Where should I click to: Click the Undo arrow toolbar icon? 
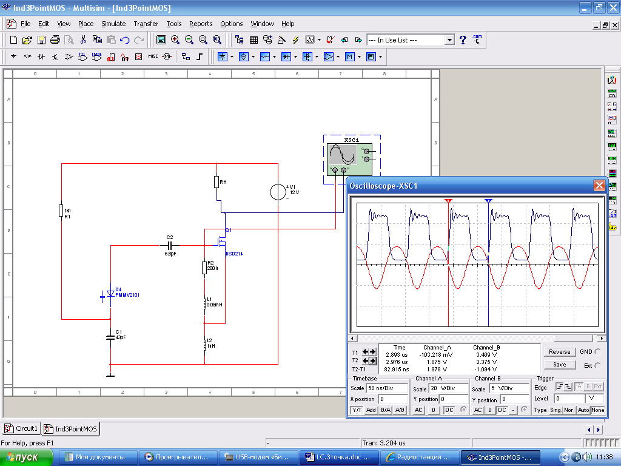(125, 40)
